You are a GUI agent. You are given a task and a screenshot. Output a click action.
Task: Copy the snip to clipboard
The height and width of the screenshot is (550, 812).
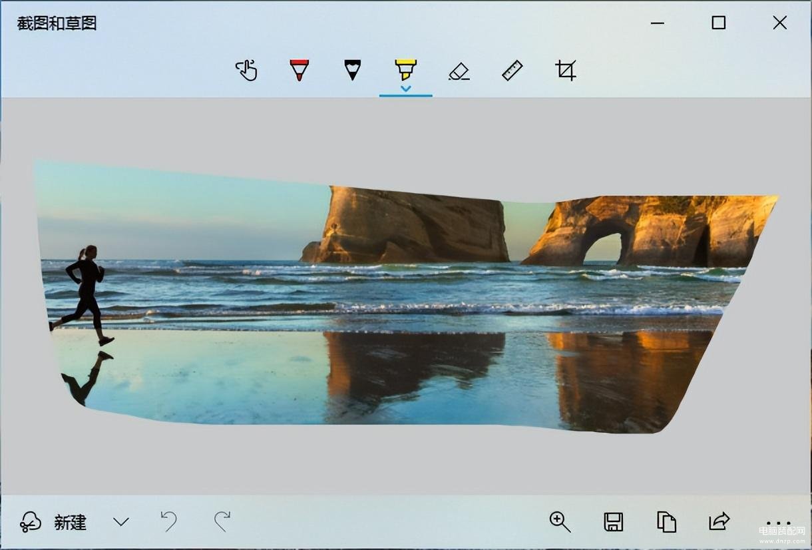point(666,522)
